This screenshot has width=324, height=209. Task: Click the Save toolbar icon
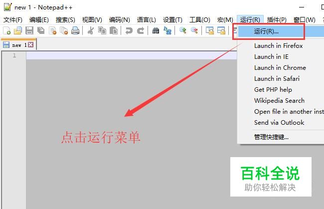pyautogui.click(x=29, y=30)
